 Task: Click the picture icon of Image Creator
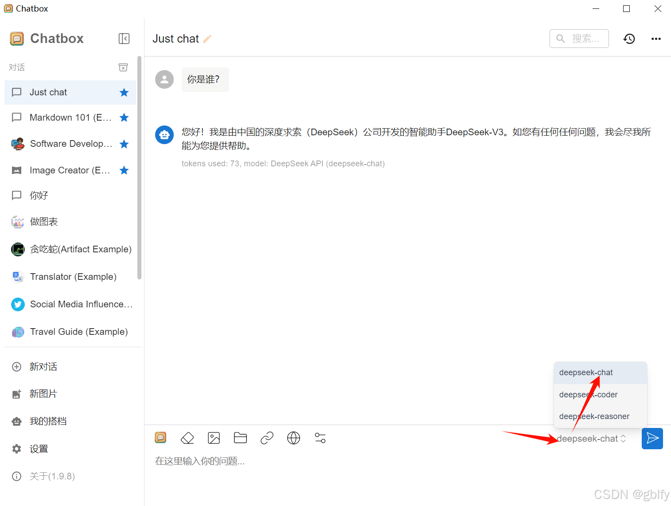click(x=17, y=170)
